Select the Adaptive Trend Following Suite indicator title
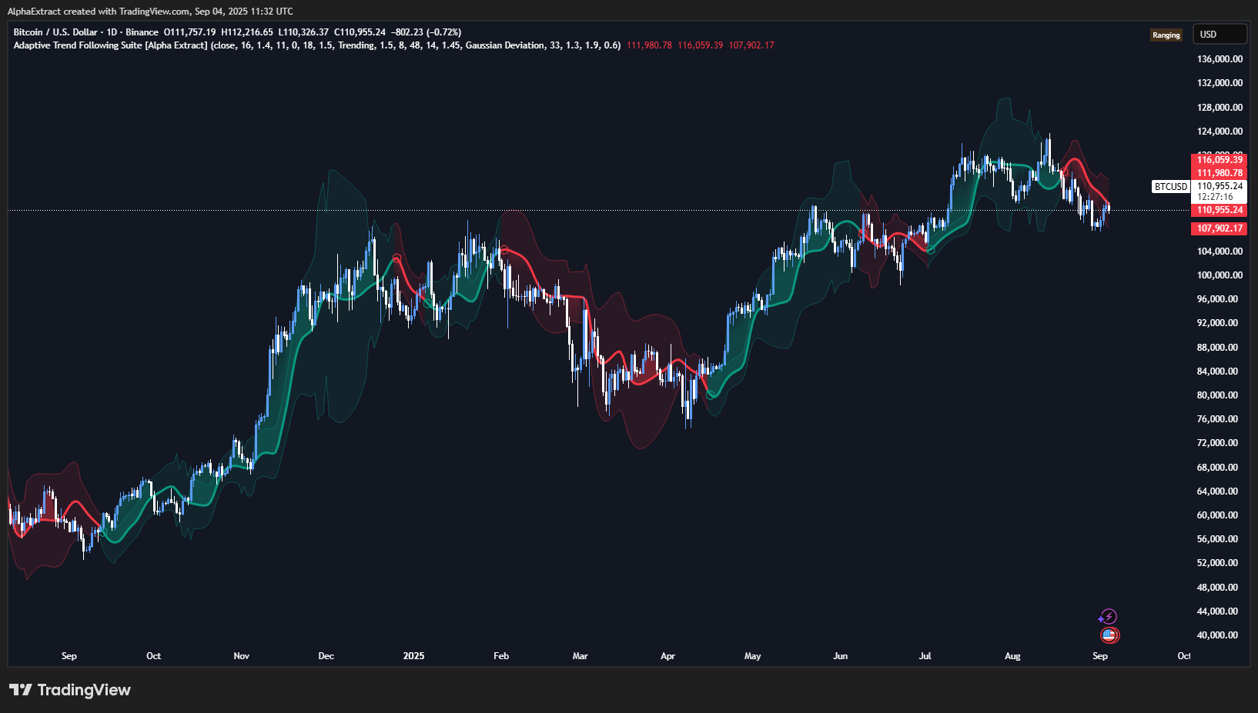This screenshot has width=1258, height=713. 110,45
